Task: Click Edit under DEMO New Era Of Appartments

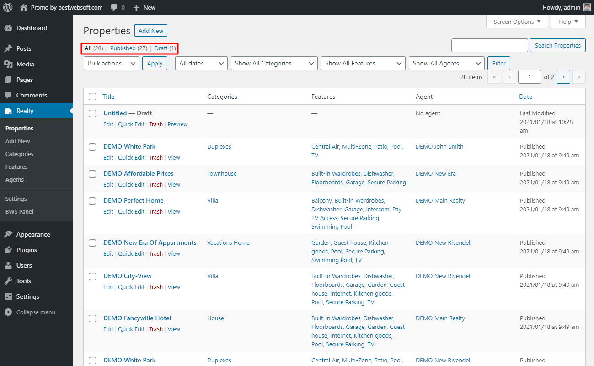Action: coord(108,253)
